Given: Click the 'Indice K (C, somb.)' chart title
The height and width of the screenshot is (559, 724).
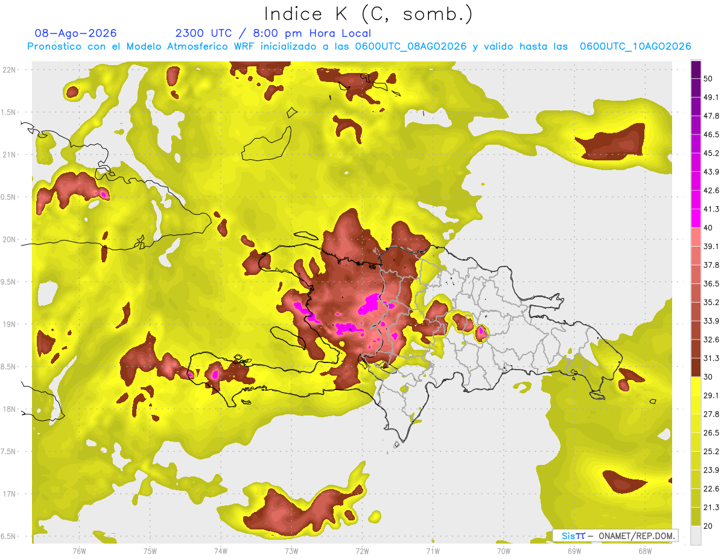Looking at the screenshot, I should (368, 14).
